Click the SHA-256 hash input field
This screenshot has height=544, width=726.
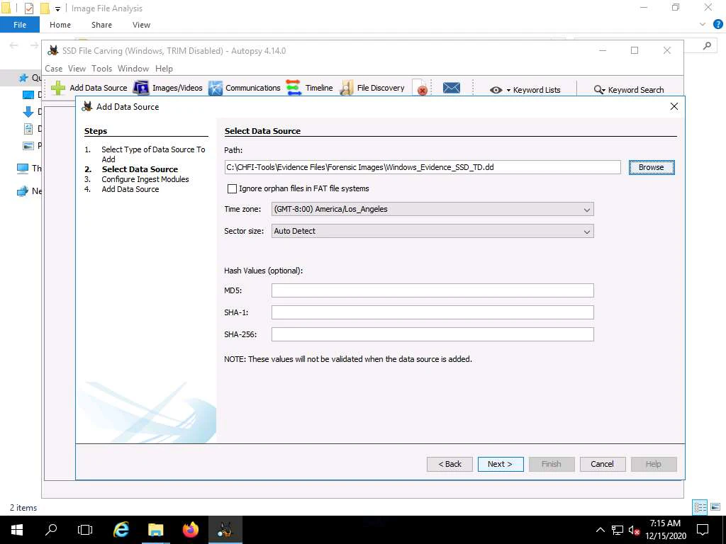(432, 334)
